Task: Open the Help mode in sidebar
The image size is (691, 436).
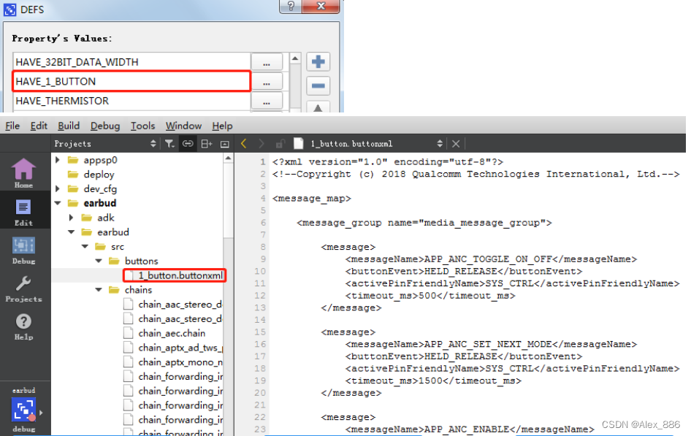Action: click(x=23, y=326)
